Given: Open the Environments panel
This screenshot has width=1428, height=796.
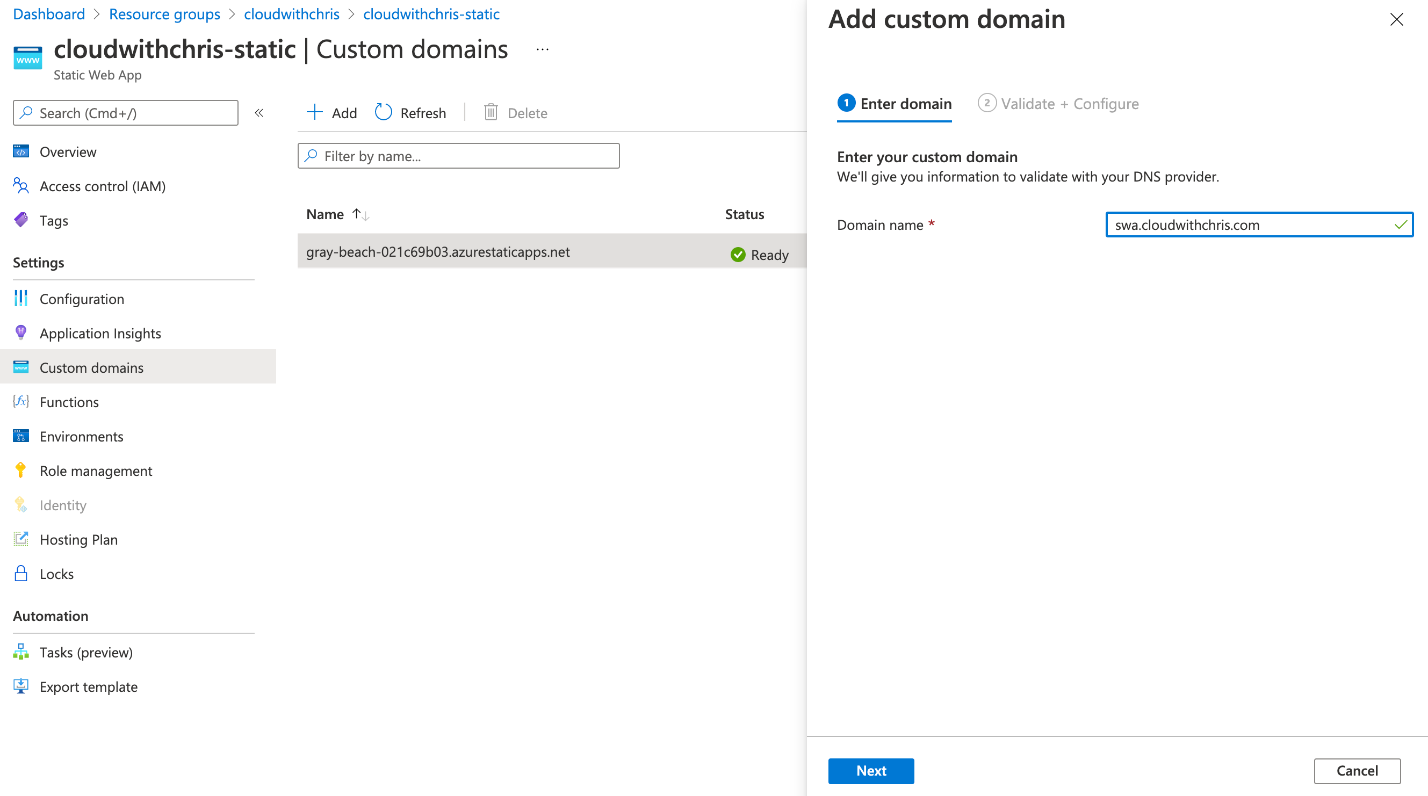Looking at the screenshot, I should 82,436.
